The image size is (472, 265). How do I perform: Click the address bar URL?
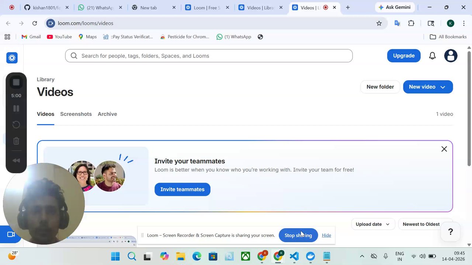[x=86, y=23]
